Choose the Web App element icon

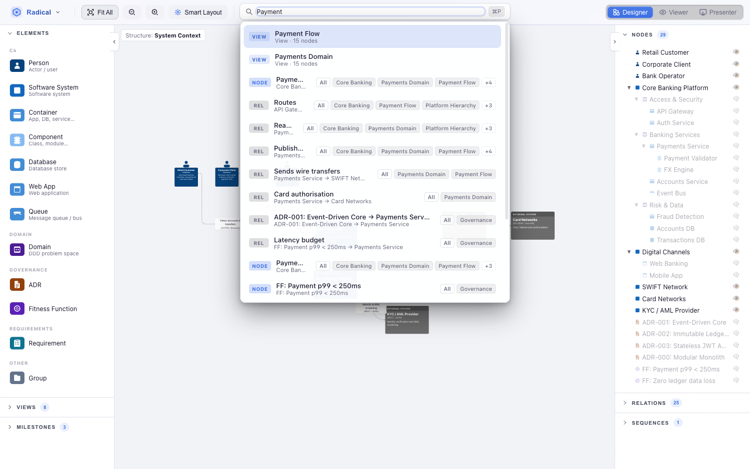point(17,189)
